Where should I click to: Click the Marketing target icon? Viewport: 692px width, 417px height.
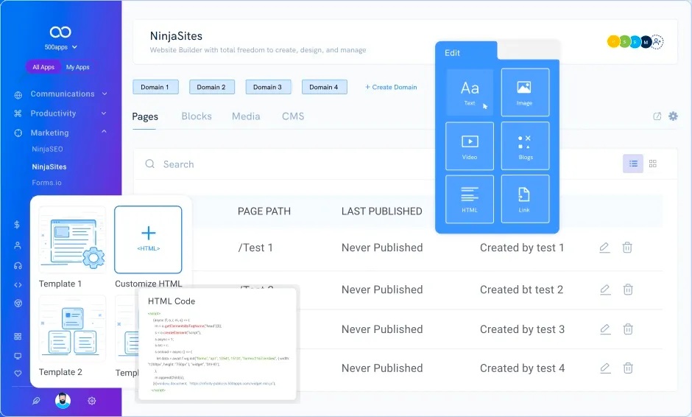tap(18, 133)
